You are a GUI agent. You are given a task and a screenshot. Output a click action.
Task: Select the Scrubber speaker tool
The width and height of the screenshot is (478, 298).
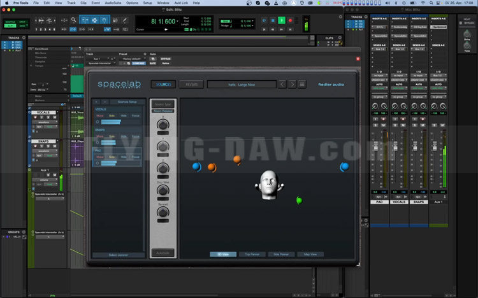pos(115,20)
